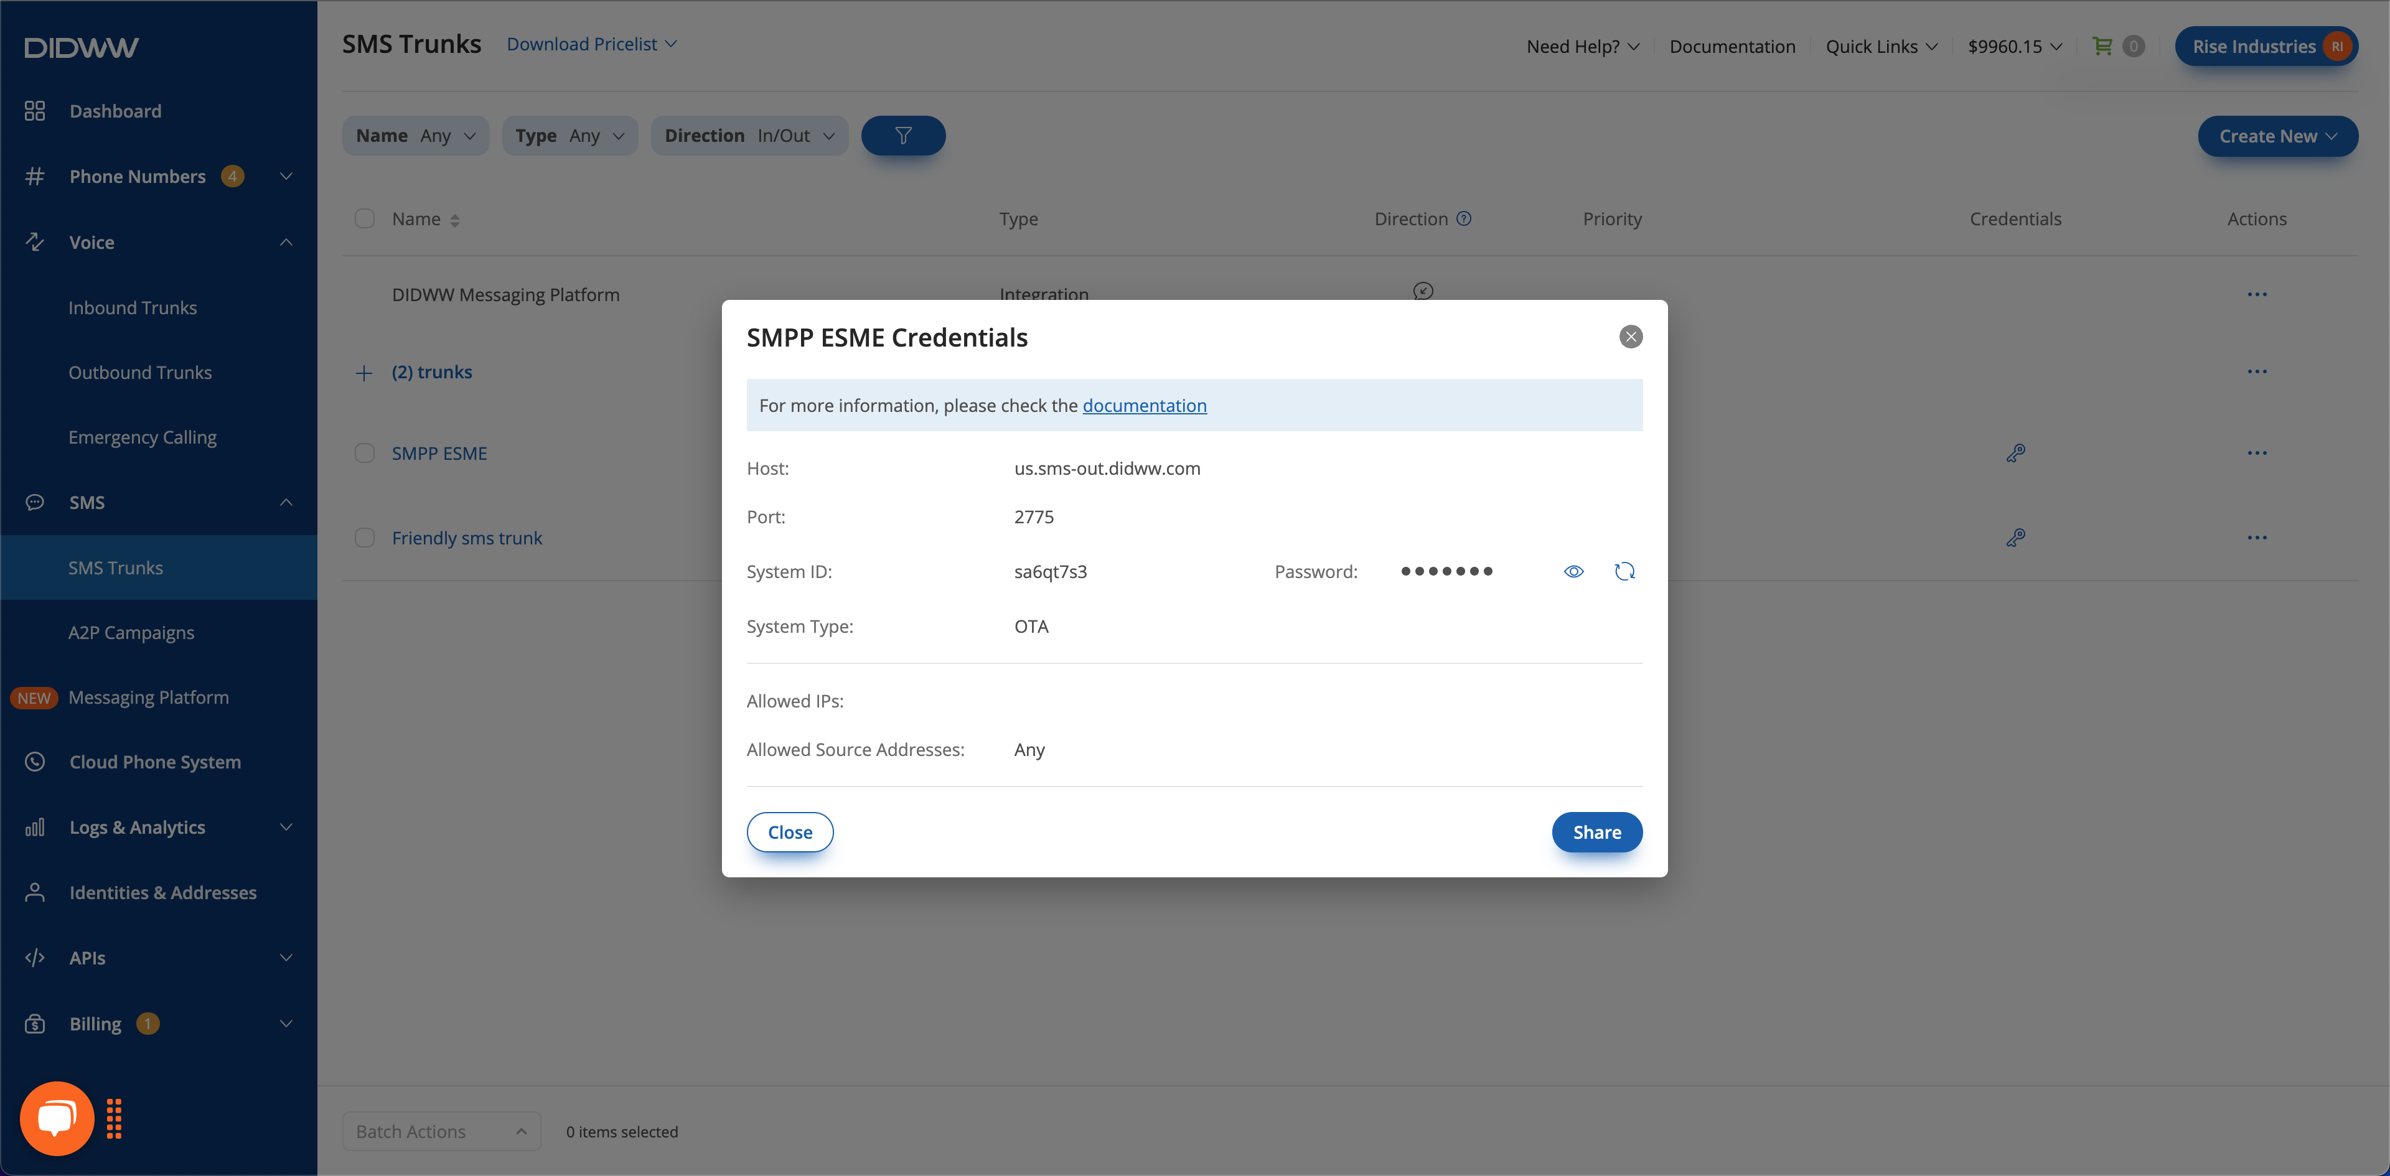This screenshot has height=1176, width=2390.
Task: Click the SMS chat bubble icon
Action: click(x=34, y=503)
